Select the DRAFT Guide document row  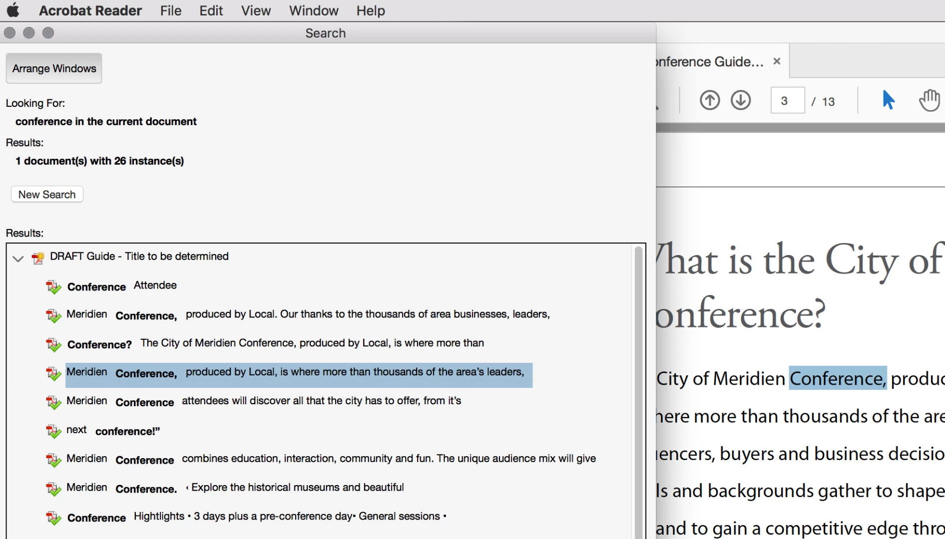(139, 256)
